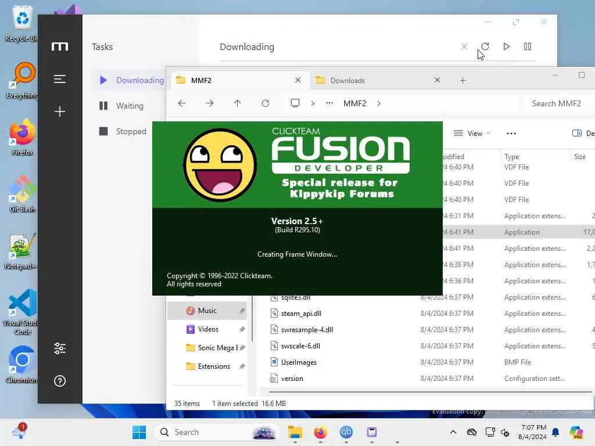Open the Chromium desktop shortcut
The image size is (595, 446).
click(x=22, y=365)
